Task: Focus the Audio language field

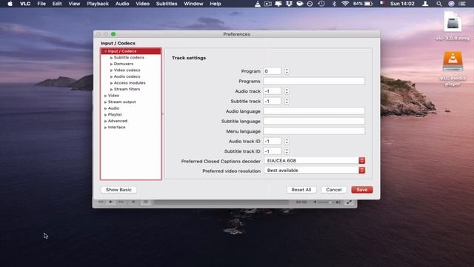Action: click(314, 111)
